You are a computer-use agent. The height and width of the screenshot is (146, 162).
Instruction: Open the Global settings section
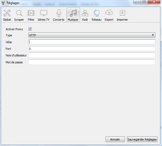(x=7, y=15)
